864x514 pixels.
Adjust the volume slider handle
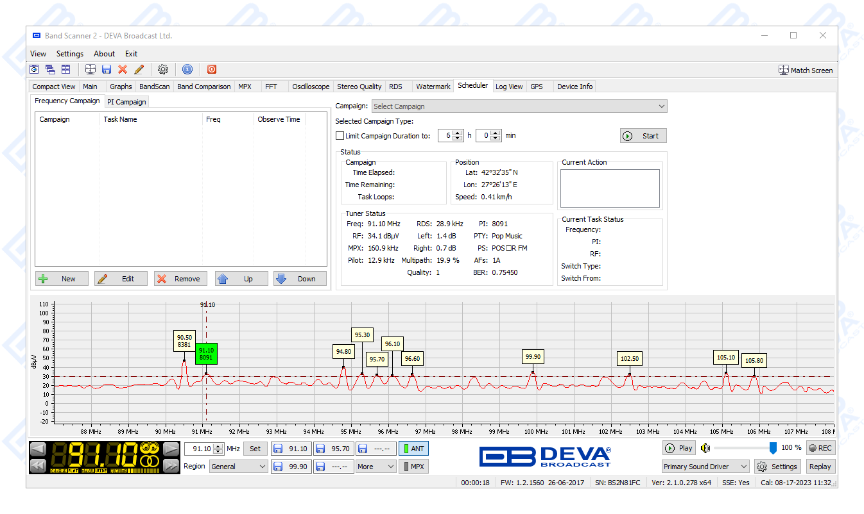pos(773,448)
